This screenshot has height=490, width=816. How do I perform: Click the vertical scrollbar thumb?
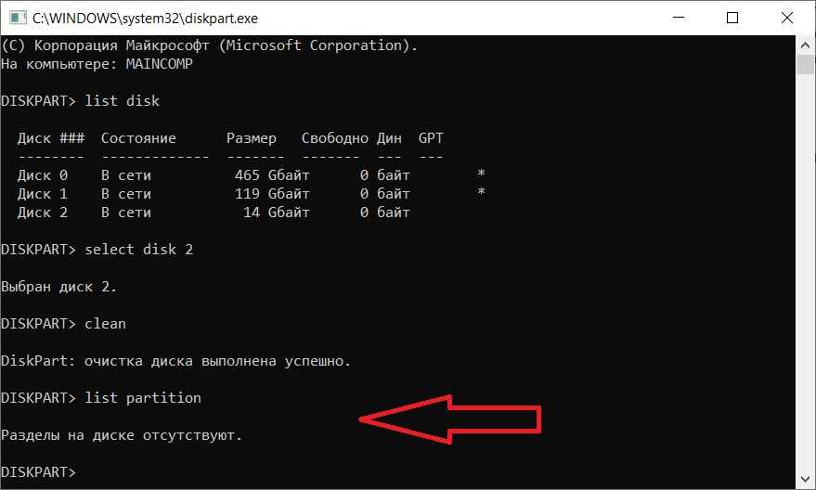pyautogui.click(x=806, y=63)
